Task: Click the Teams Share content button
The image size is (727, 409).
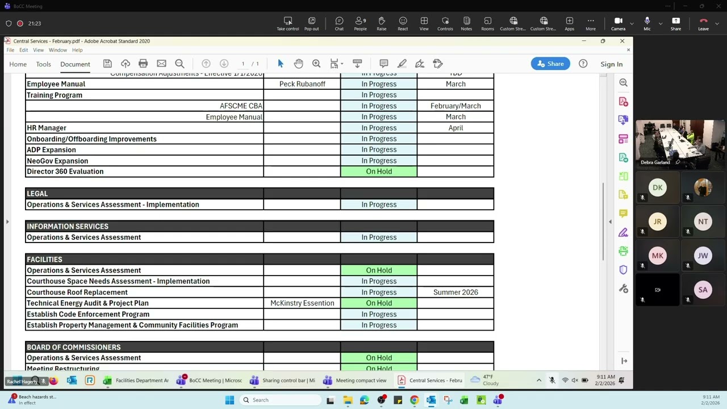Action: tap(676, 23)
